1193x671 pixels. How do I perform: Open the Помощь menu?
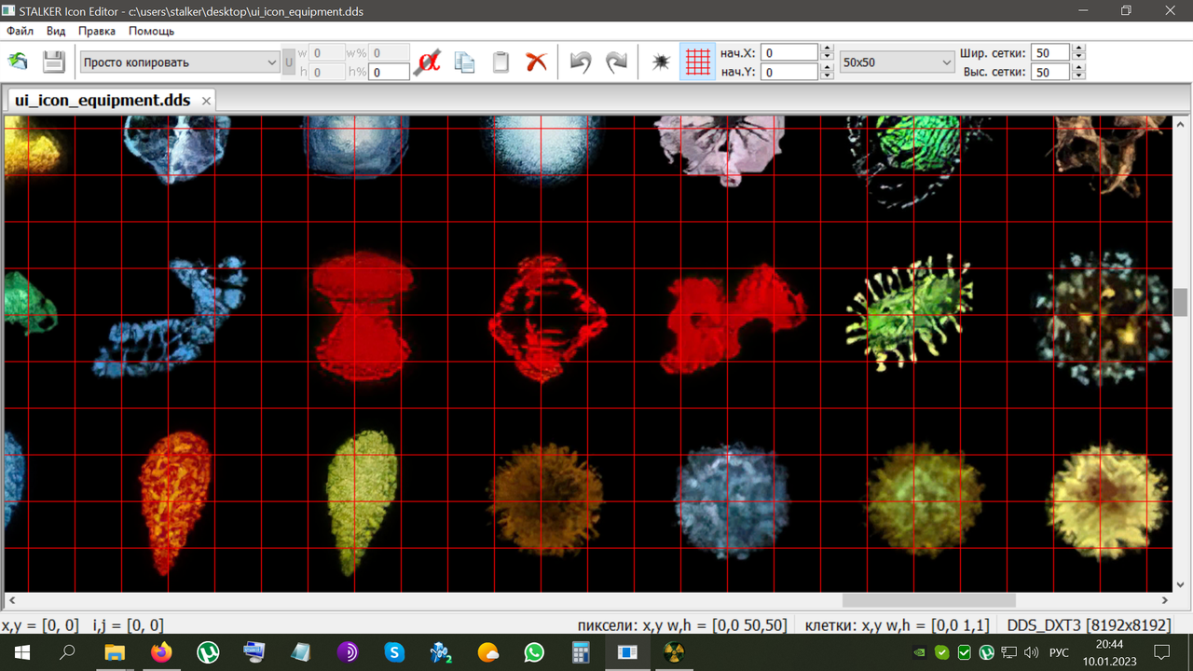click(x=151, y=31)
